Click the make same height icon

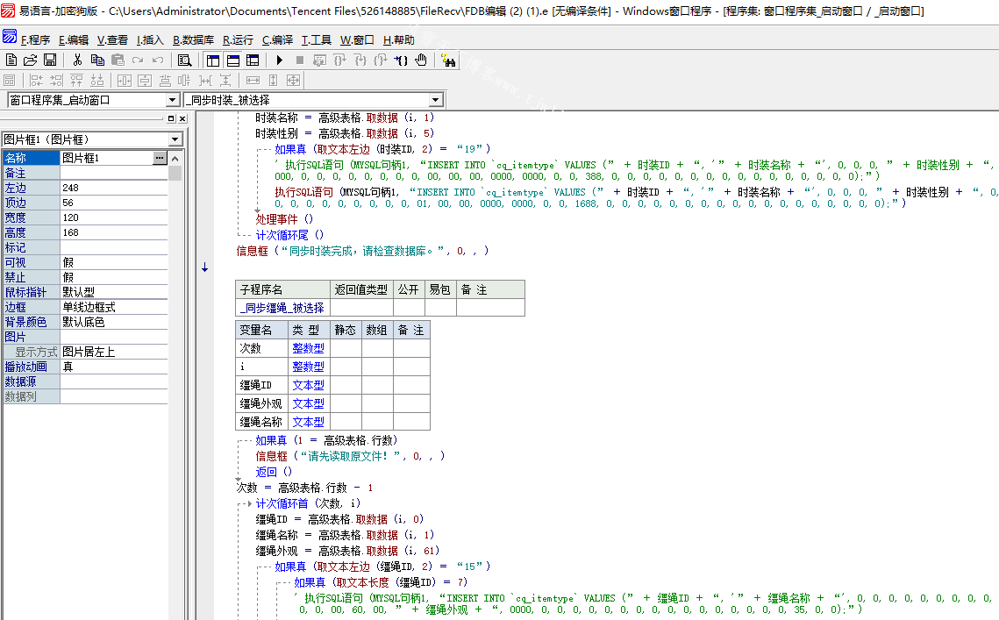(x=274, y=81)
